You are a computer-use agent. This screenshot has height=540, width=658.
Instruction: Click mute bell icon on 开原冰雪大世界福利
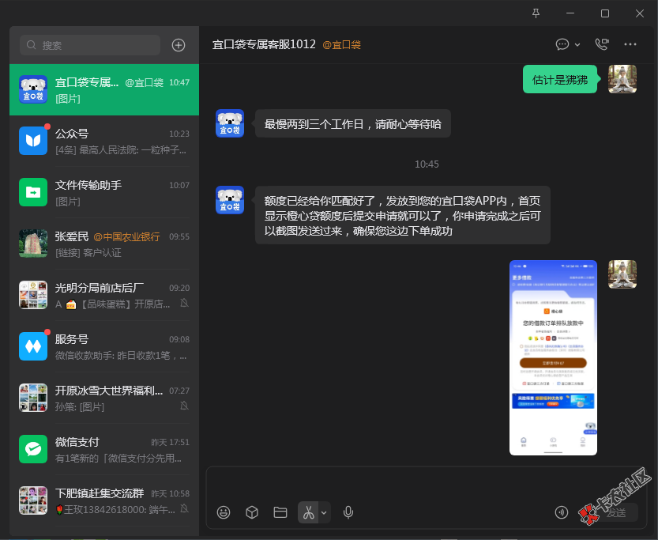184,406
